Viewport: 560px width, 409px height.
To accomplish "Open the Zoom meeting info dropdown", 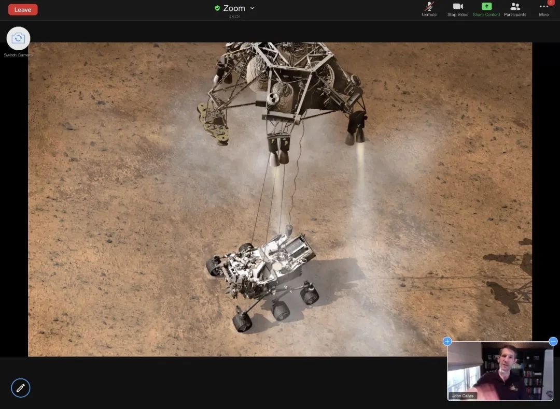I will click(252, 8).
